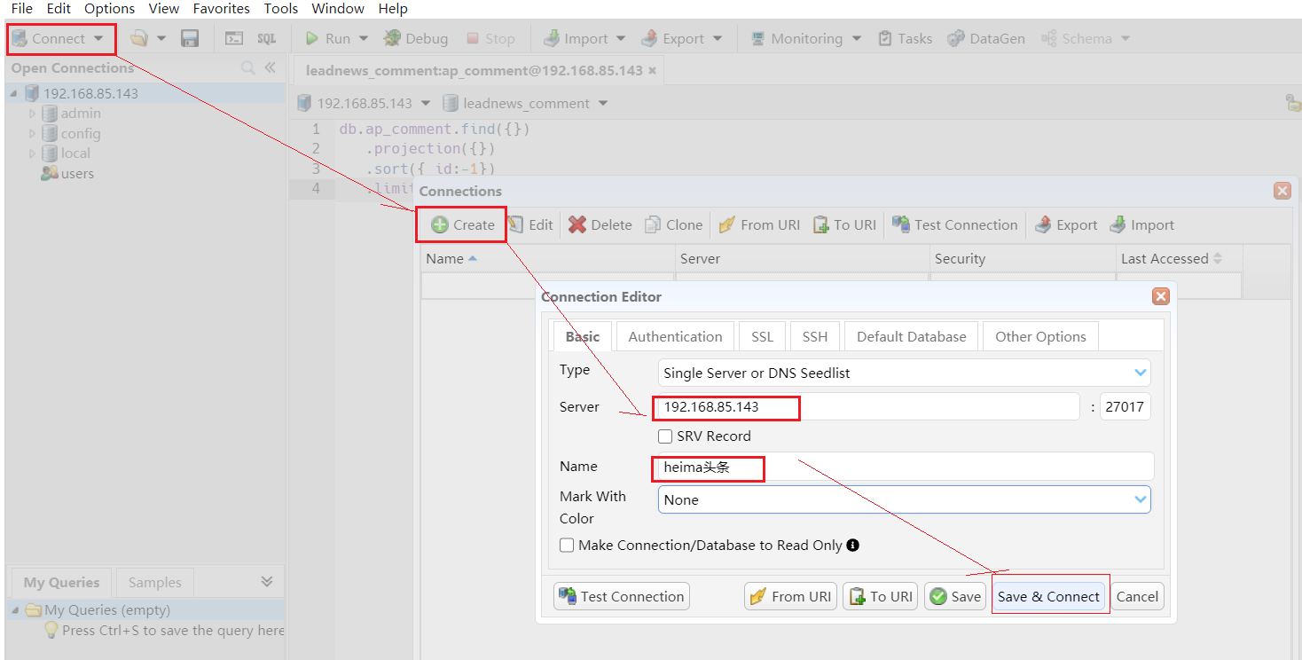Viewport: 1302px width, 660px height.
Task: Switch to the SSH tab
Action: tap(814, 337)
